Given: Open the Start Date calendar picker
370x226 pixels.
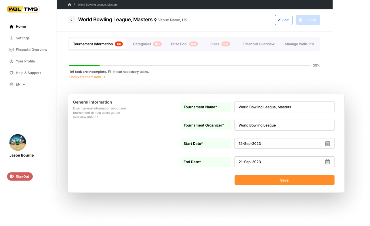Looking at the screenshot, I should click(327, 143).
